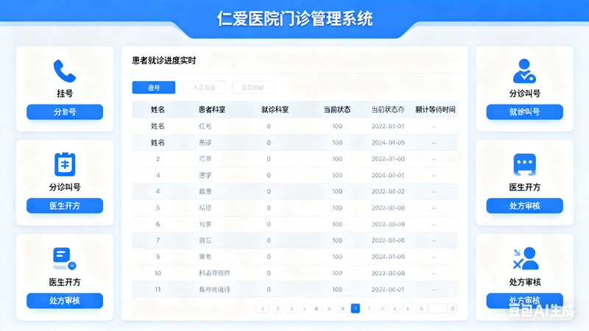Select table row numbered 2
Image resolution: width=589 pixels, height=331 pixels.
click(294, 159)
